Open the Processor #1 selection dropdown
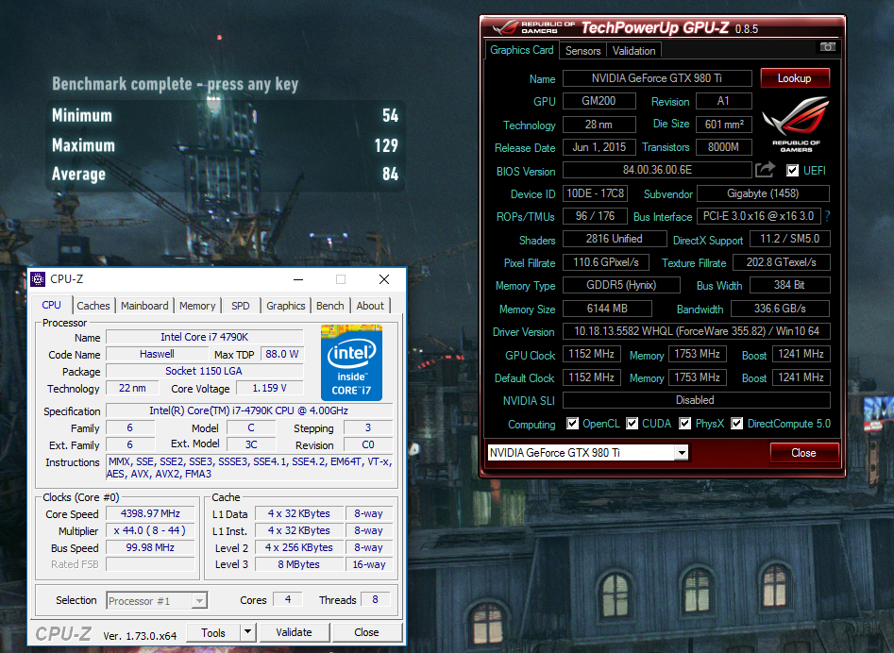This screenshot has height=653, width=894. [x=199, y=600]
